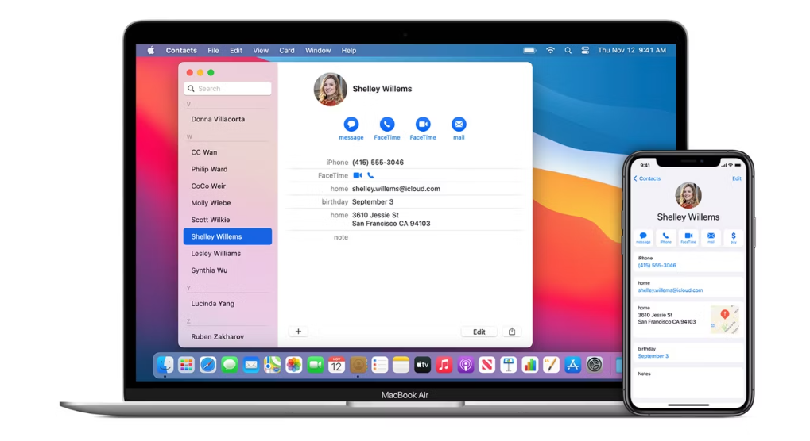Image resolution: width=810 pixels, height=441 pixels.
Task: Open Control Center in menu bar
Action: pyautogui.click(x=585, y=51)
